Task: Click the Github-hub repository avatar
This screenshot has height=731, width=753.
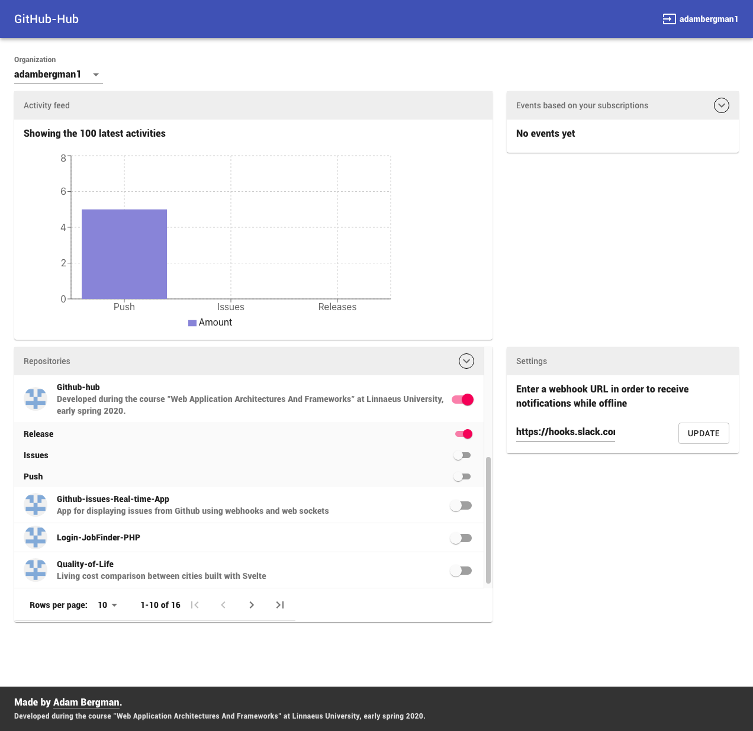Action: tap(36, 399)
